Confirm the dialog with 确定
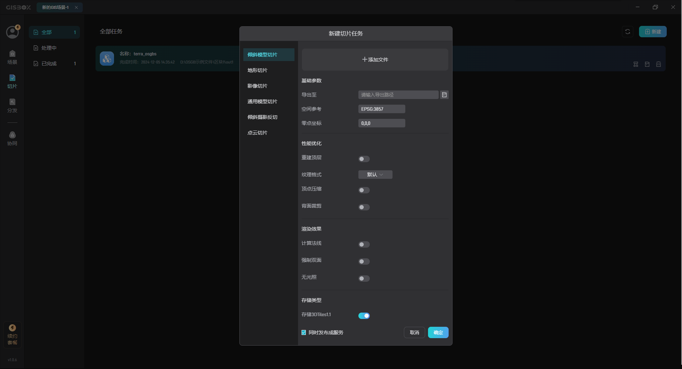The height and width of the screenshot is (369, 682). click(438, 332)
